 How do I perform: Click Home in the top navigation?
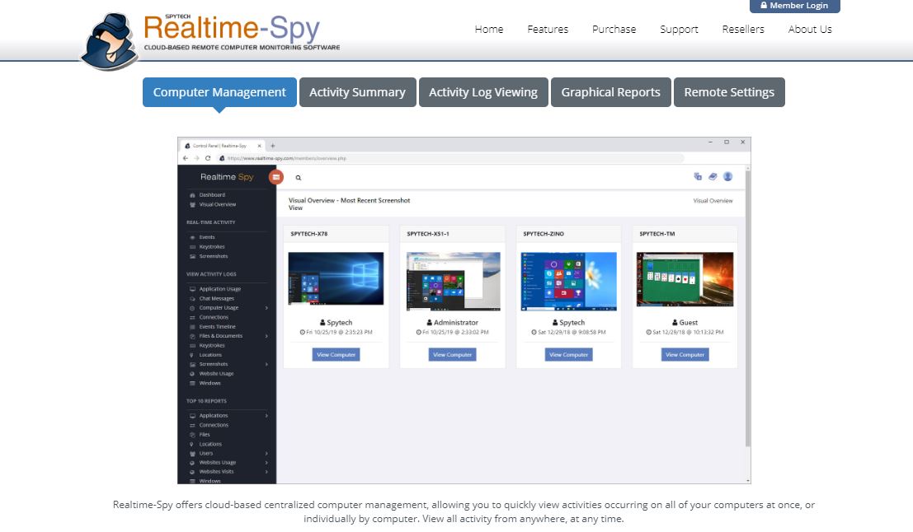[489, 29]
